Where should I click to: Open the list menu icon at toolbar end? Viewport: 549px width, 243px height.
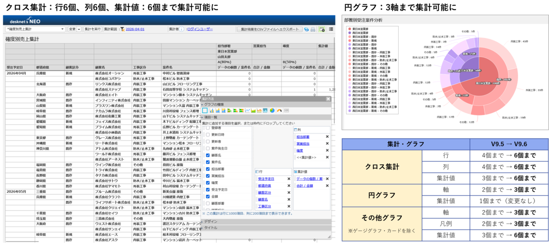pos(331,29)
